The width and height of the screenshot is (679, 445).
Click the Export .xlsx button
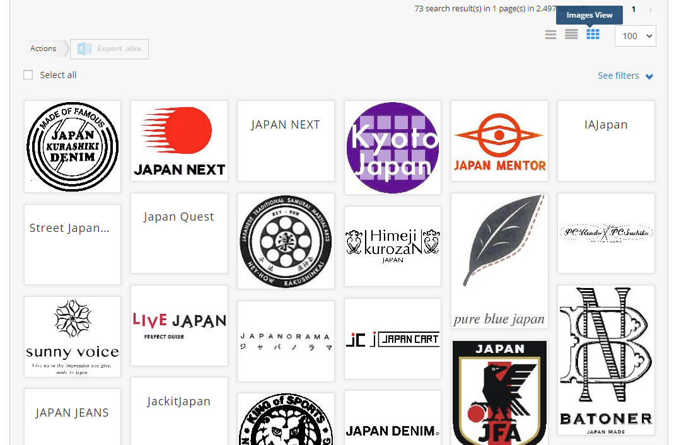click(x=109, y=49)
